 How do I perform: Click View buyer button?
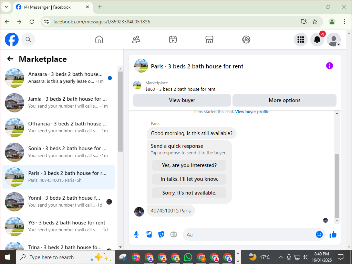click(182, 100)
